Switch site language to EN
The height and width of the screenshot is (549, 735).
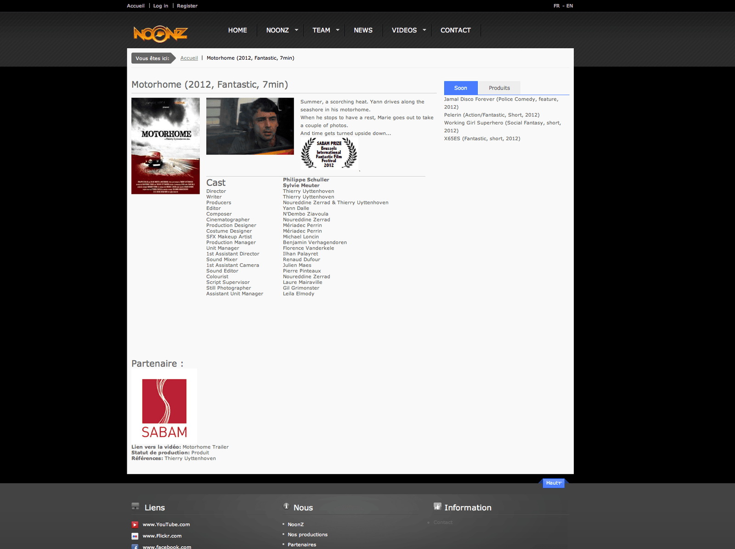tap(570, 6)
